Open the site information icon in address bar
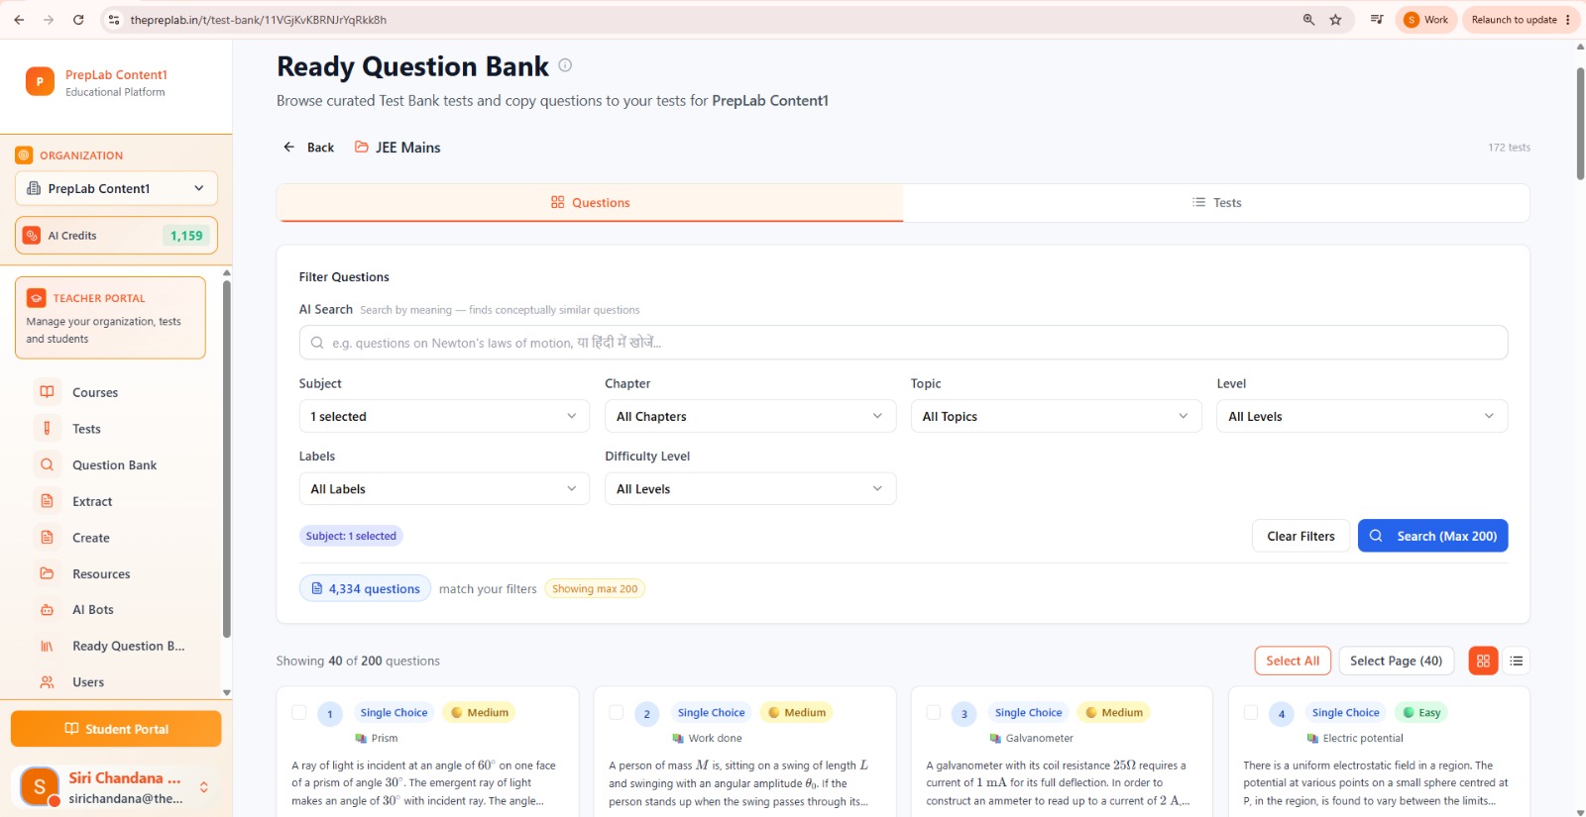1586x817 pixels. tap(114, 20)
